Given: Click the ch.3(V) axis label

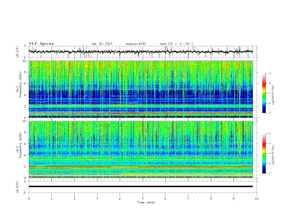Looking at the screenshot, I should coord(18,187).
